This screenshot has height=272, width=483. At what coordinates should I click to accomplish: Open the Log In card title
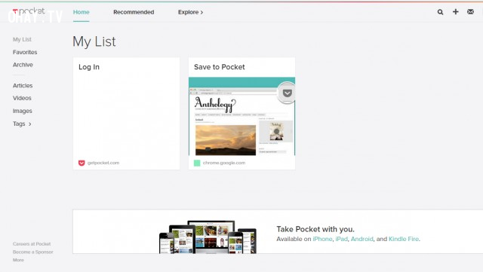(89, 67)
